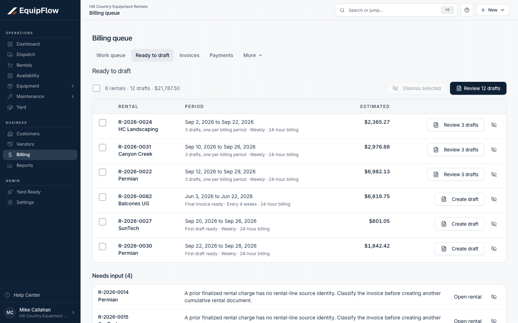Tick the R-2026-0030 Permian checkbox
Viewport: 518px width, 323px height.
[103, 247]
